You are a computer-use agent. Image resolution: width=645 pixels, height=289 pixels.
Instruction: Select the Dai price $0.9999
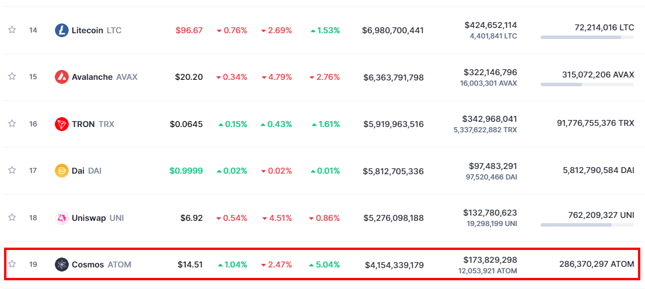(186, 171)
